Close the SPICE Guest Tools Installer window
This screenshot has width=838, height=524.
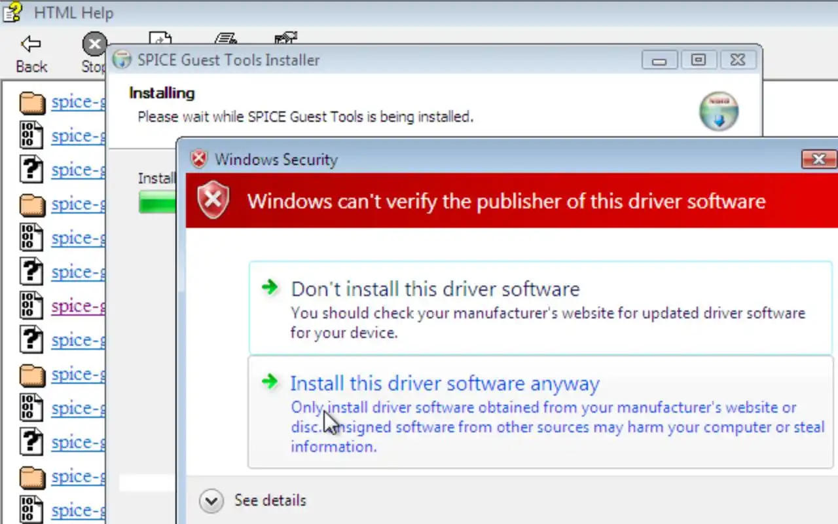point(738,60)
